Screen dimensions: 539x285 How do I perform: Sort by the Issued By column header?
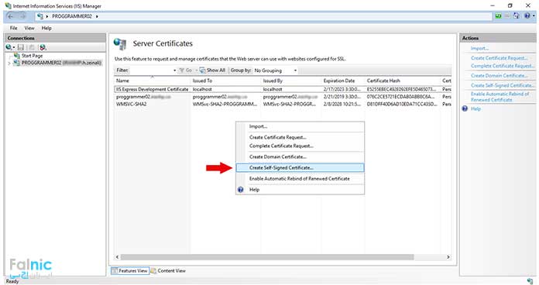coord(291,81)
